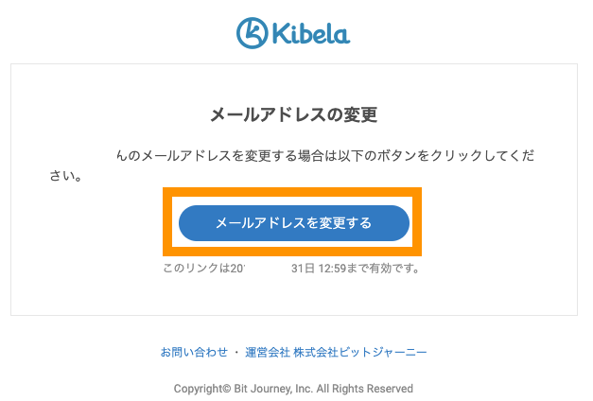Click the trailing さい。 text on second line
Screen dimensions: 593x401
pyautogui.click(x=65, y=176)
